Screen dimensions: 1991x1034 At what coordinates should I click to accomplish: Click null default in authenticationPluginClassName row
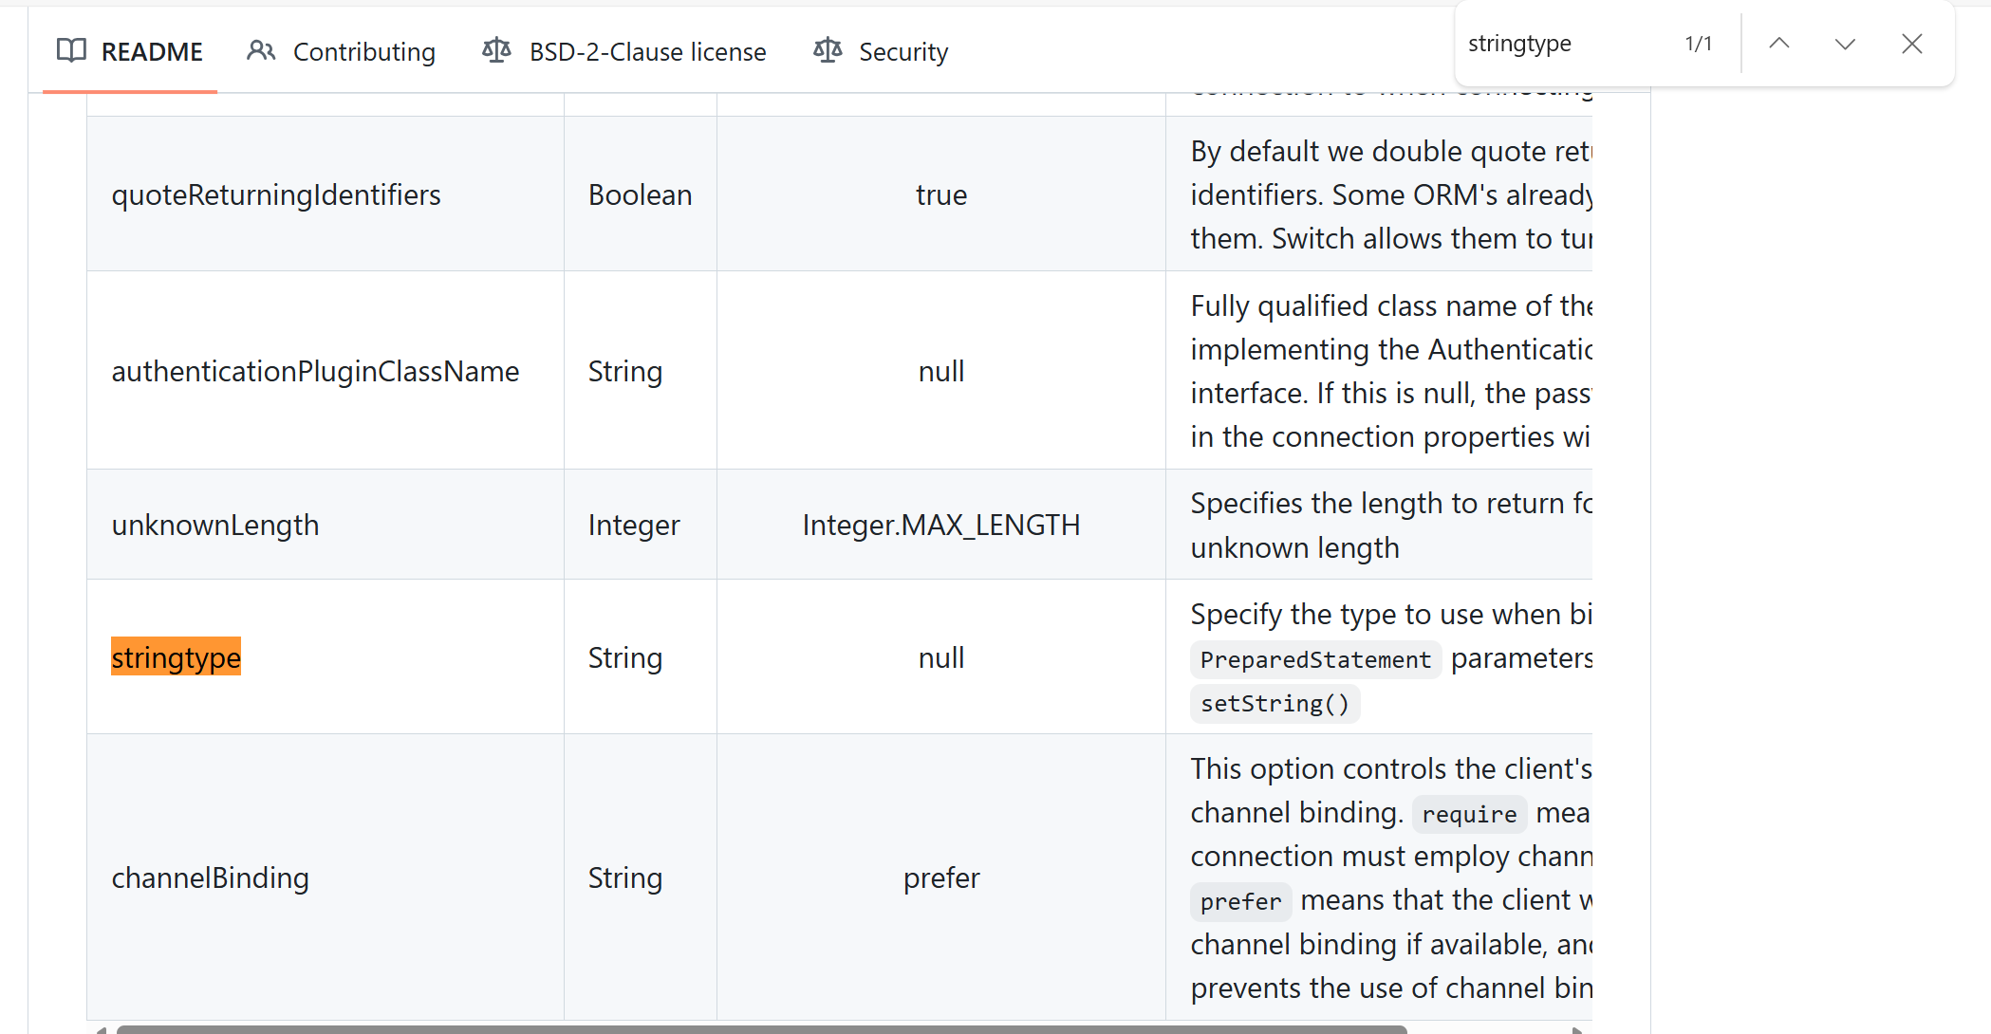point(941,371)
